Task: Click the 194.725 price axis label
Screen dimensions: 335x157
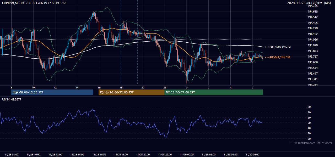Action: pos(313,6)
